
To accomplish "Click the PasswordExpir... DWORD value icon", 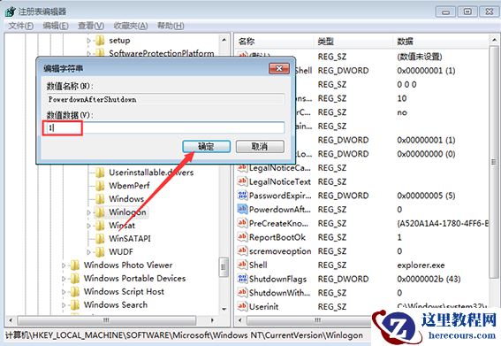I will (242, 196).
